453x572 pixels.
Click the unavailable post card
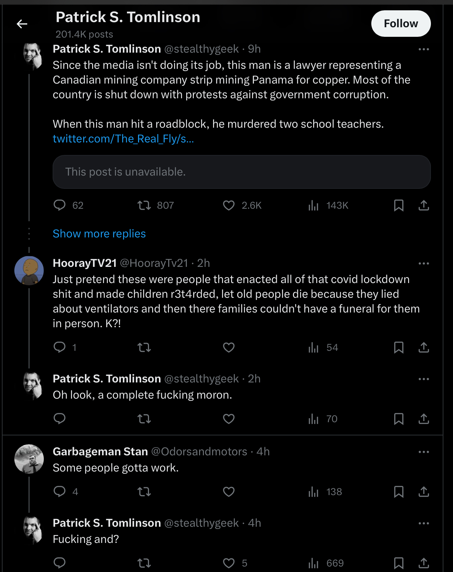(242, 172)
